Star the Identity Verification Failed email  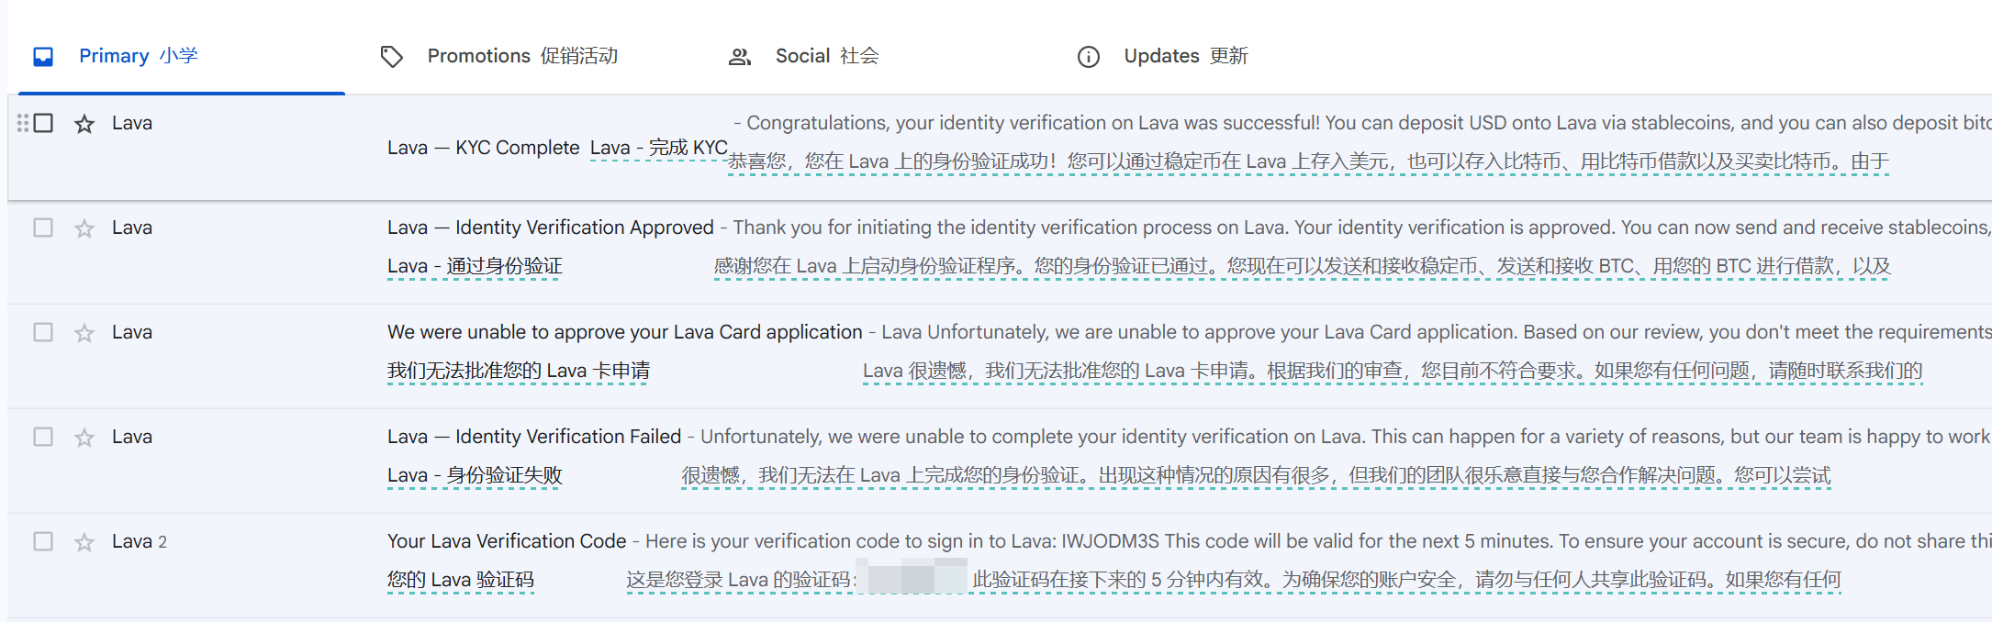click(84, 438)
